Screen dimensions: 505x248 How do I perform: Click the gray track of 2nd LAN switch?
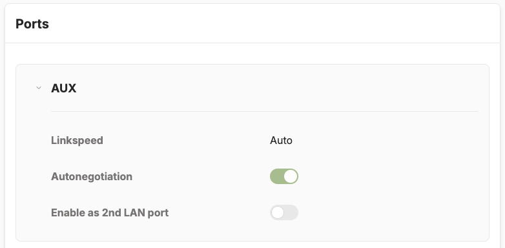coord(291,212)
